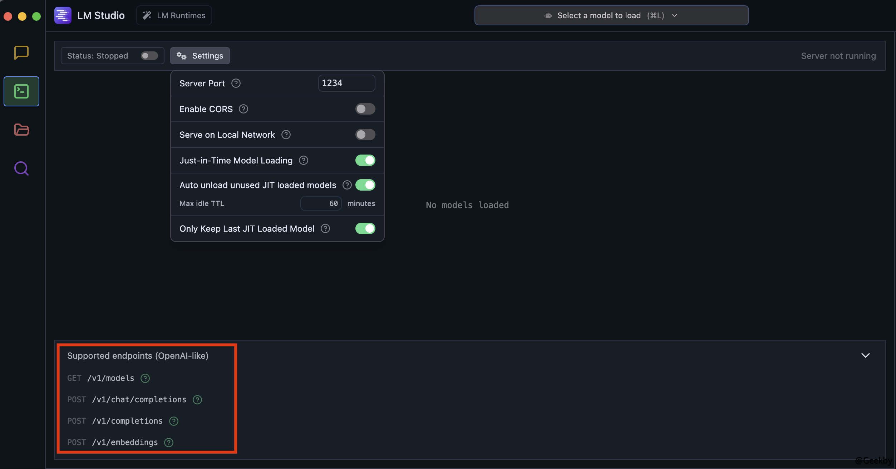
Task: Click the LM Studio logo icon
Action: pyautogui.click(x=63, y=15)
